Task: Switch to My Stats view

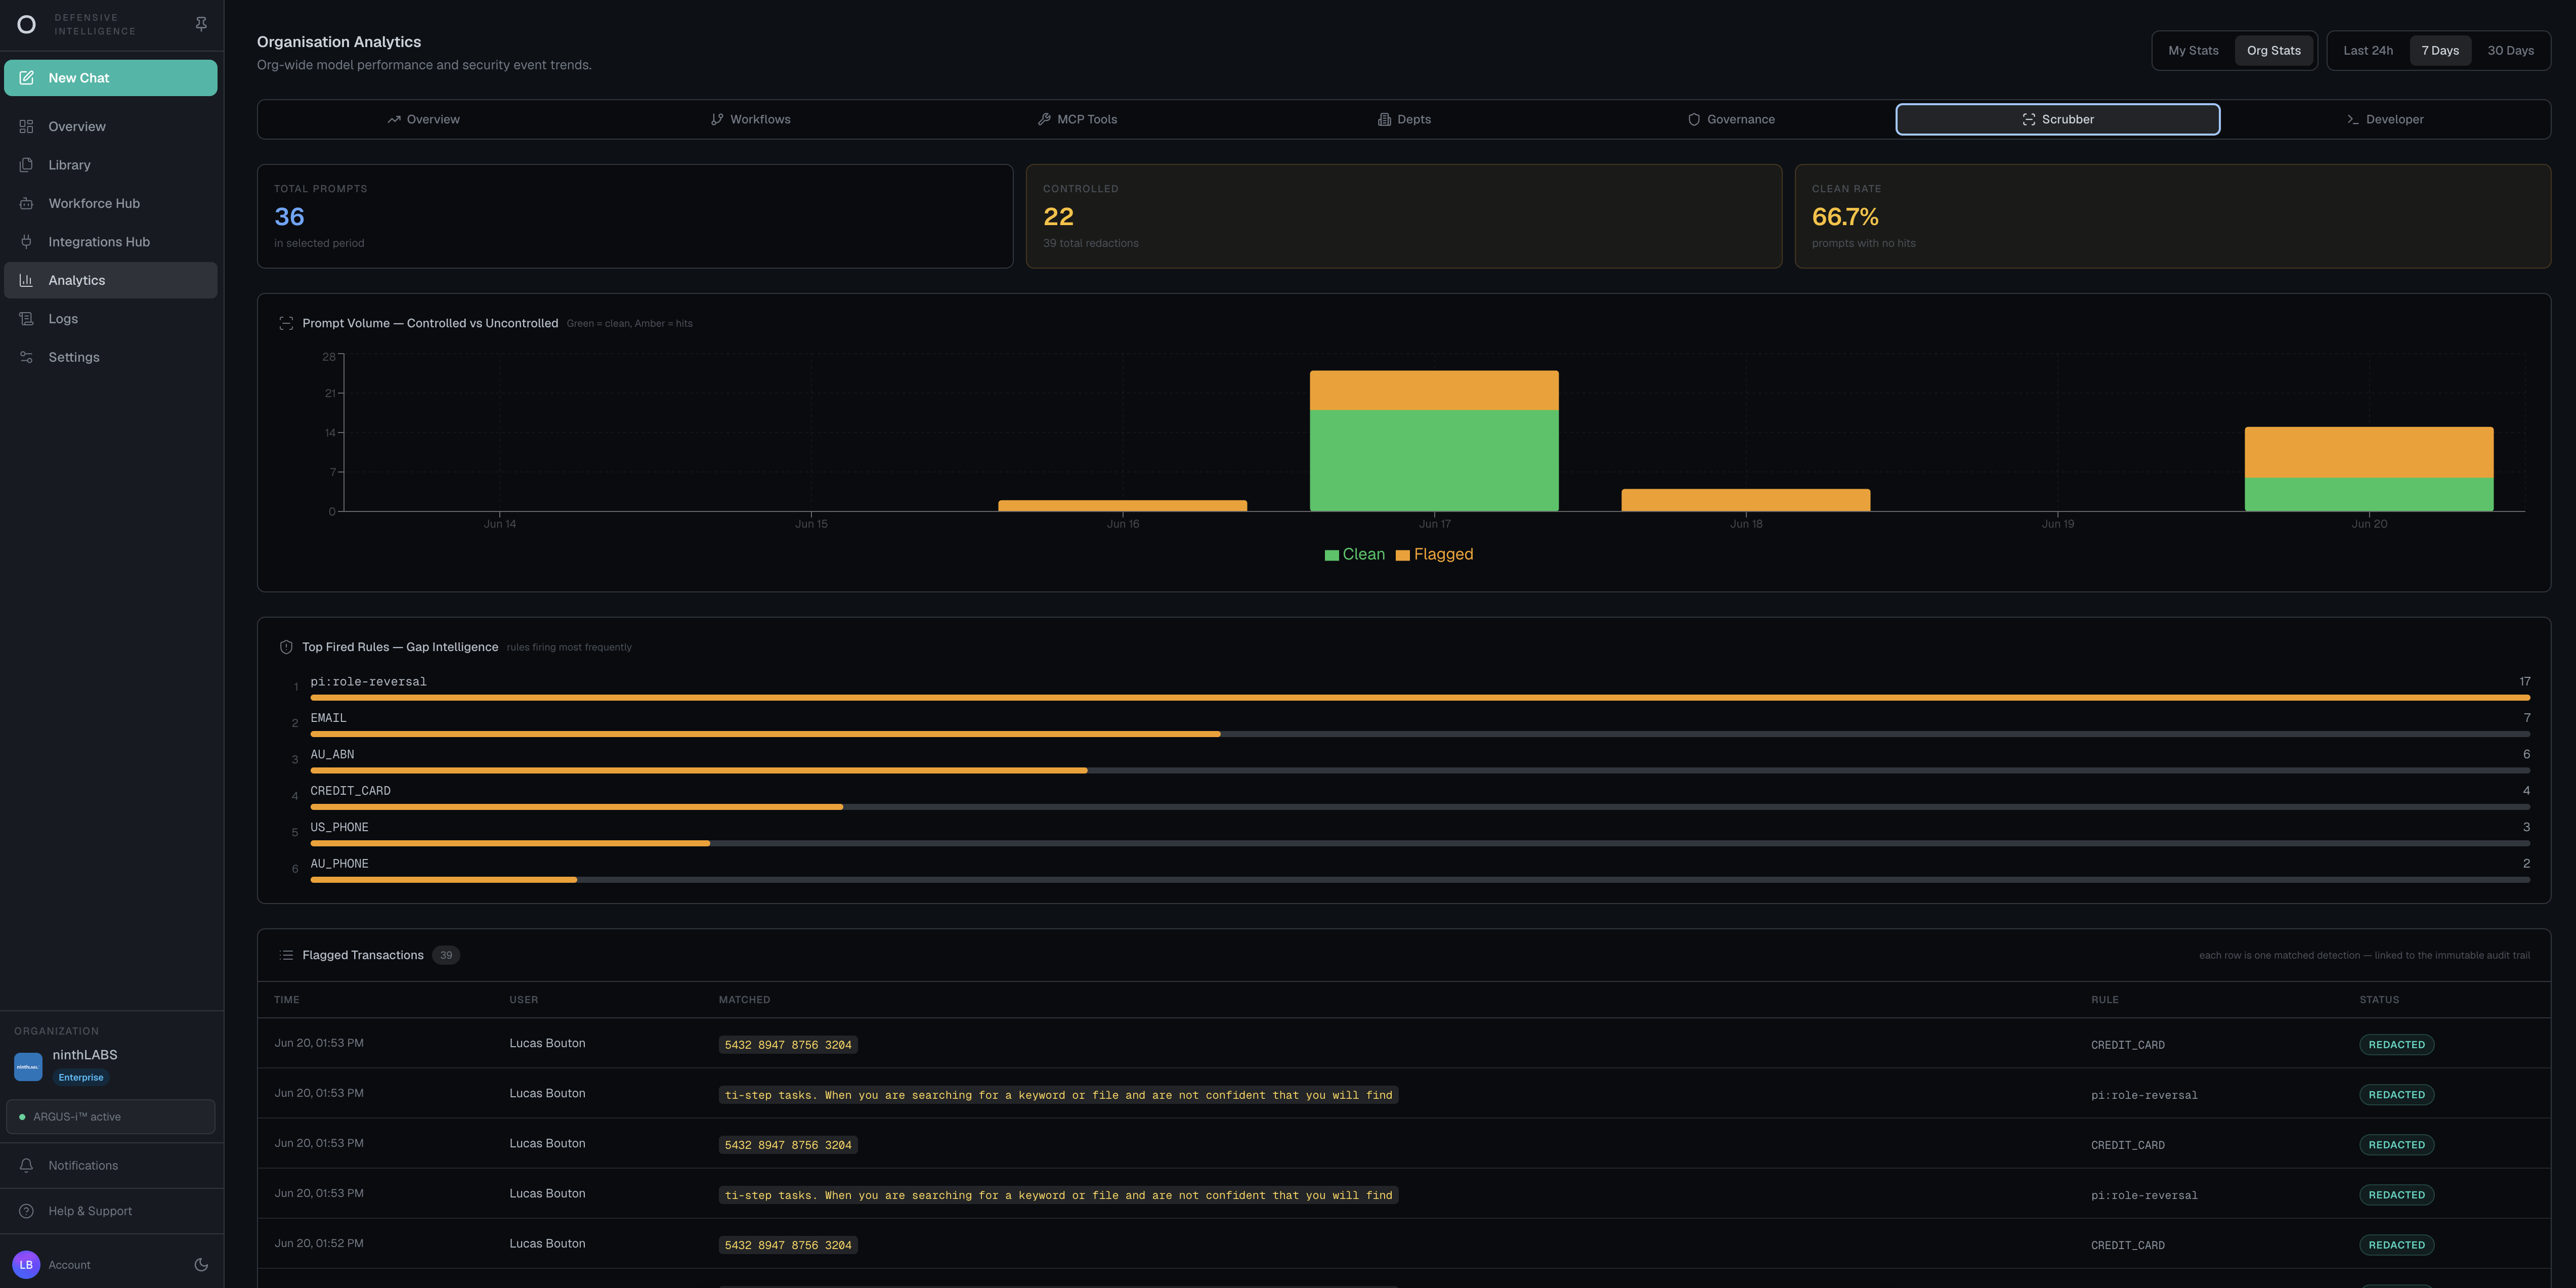Action: click(2193, 51)
